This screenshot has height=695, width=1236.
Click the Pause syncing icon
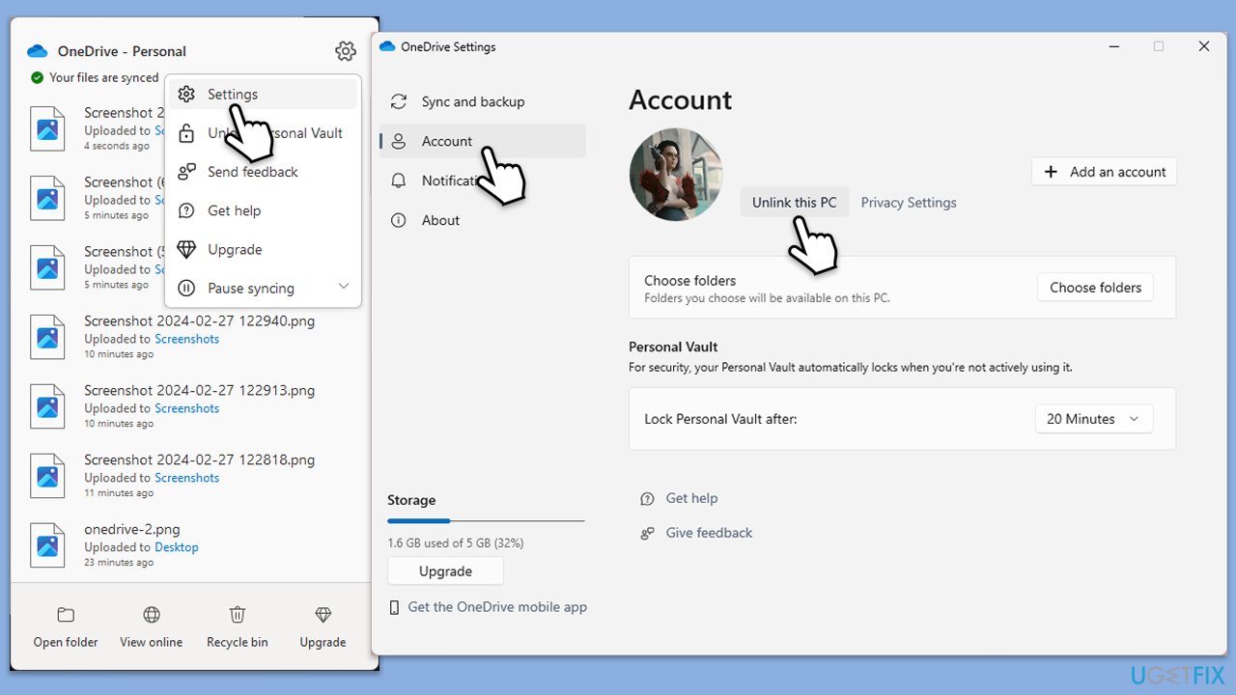tap(186, 288)
